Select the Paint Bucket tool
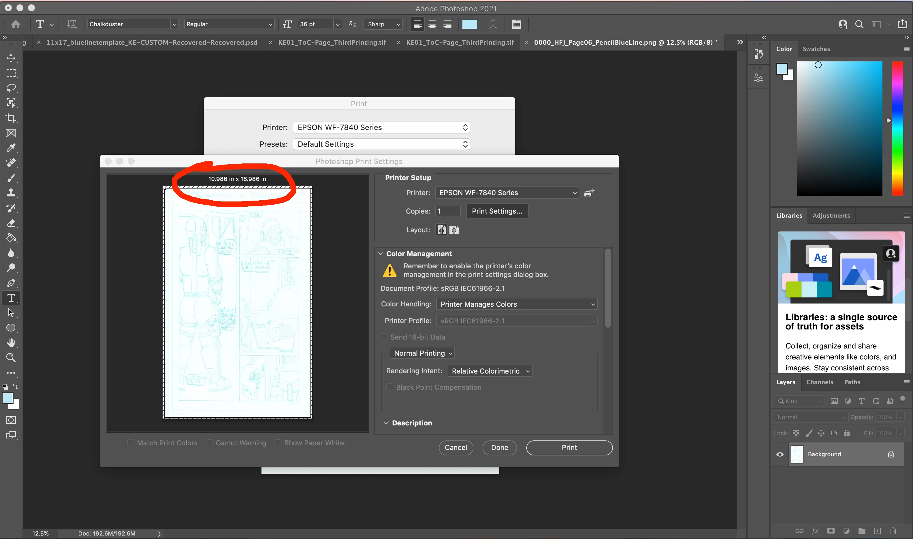This screenshot has width=913, height=539. click(11, 238)
